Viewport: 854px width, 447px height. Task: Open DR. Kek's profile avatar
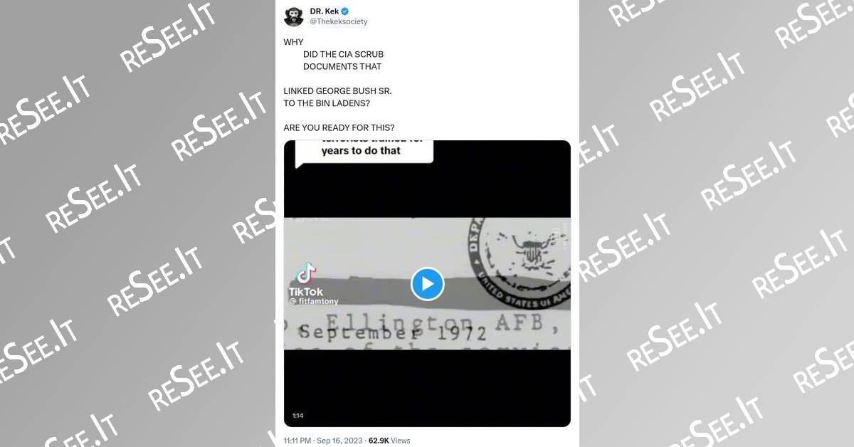pyautogui.click(x=293, y=16)
